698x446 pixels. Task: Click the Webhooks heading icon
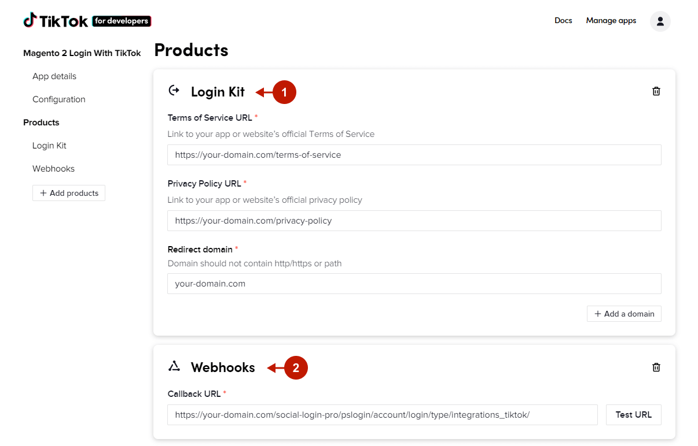coord(174,366)
